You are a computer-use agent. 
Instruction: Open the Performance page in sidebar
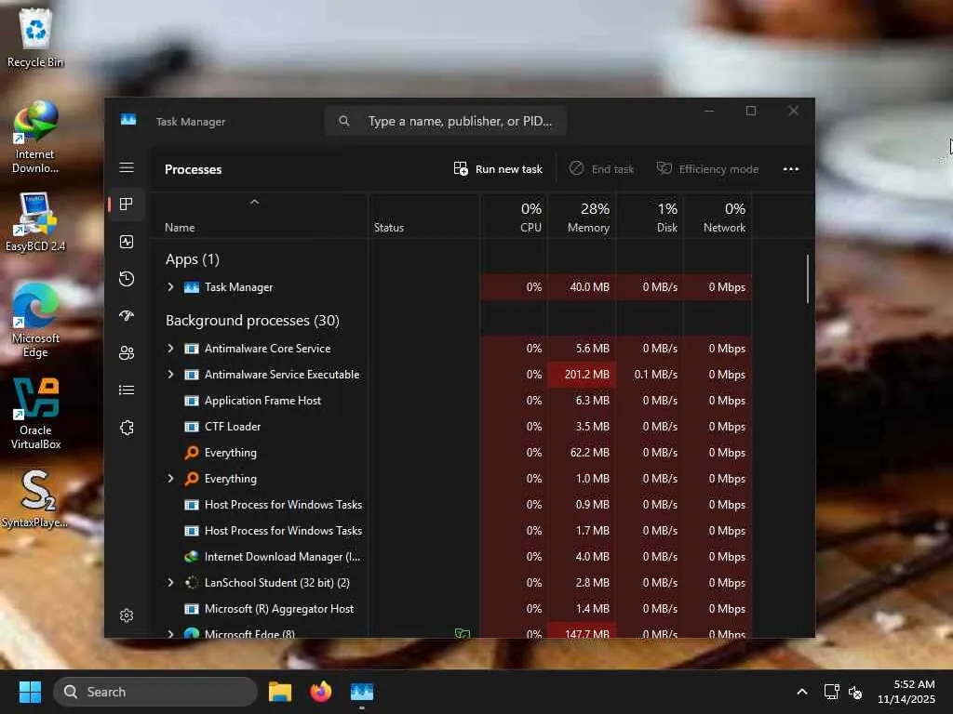[127, 242]
